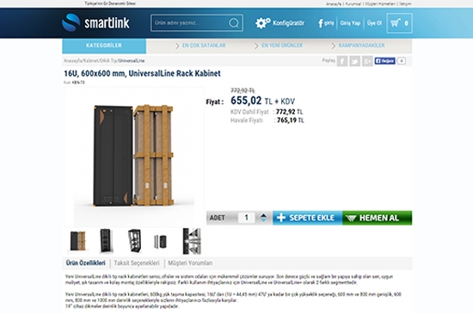
Task: Open the Konfigüratör gear icon
Action: point(262,23)
